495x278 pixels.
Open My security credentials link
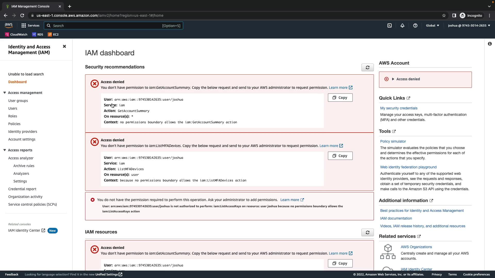click(399, 108)
